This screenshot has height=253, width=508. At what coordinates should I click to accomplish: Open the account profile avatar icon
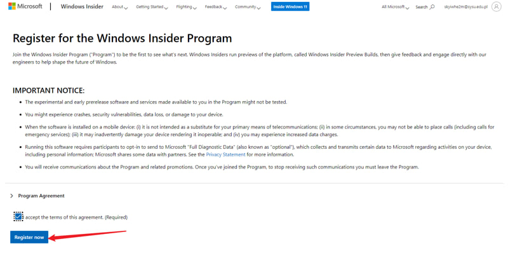coord(496,6)
